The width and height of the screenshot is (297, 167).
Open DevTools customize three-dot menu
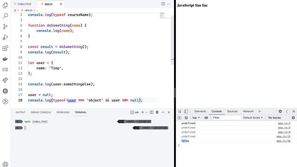coord(287,111)
